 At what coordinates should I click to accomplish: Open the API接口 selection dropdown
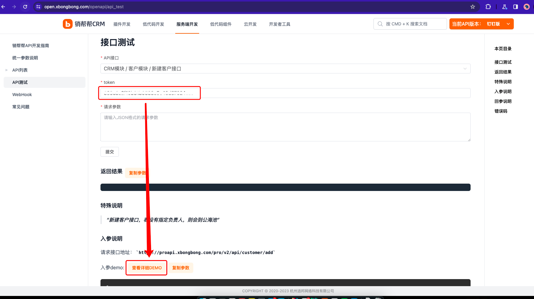point(285,69)
